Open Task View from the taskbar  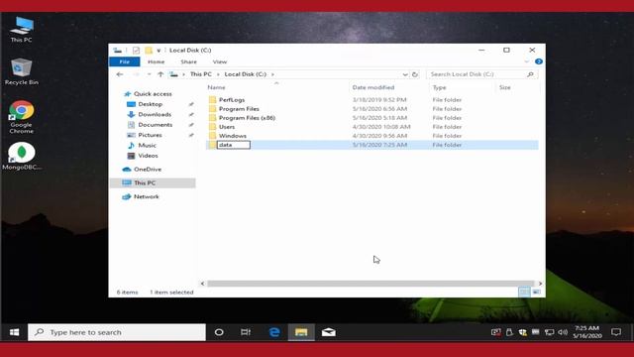coord(246,332)
